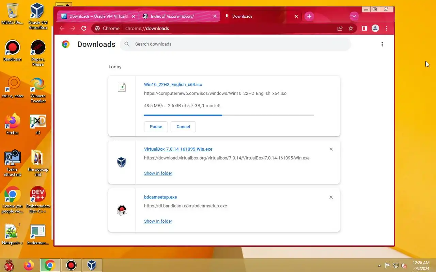Open a new Chrome tab
Screen dimensions: 436x272
click(x=309, y=16)
